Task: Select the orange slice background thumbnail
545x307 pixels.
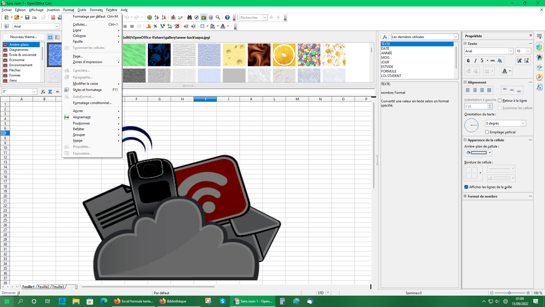Action: (x=284, y=55)
